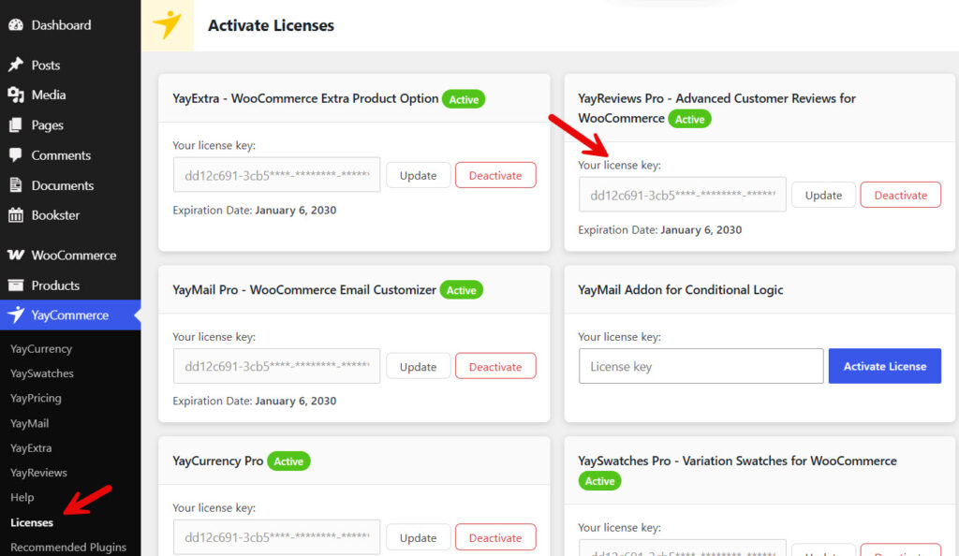The height and width of the screenshot is (556, 959).
Task: Select the Licenses submenu item
Action: [32, 522]
